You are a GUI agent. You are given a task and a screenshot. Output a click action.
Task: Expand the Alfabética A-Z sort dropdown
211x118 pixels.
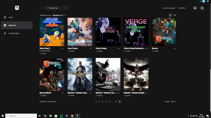(59, 15)
